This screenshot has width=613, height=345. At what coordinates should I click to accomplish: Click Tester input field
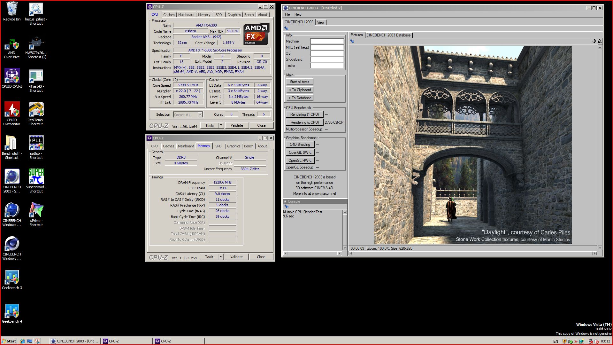click(327, 66)
